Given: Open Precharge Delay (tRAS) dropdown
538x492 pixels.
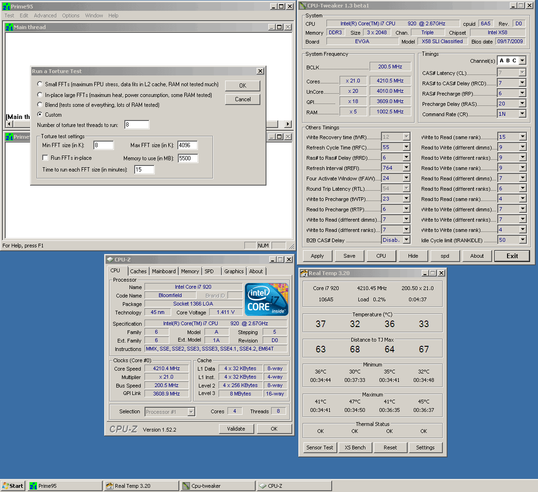Looking at the screenshot, I should point(522,104).
